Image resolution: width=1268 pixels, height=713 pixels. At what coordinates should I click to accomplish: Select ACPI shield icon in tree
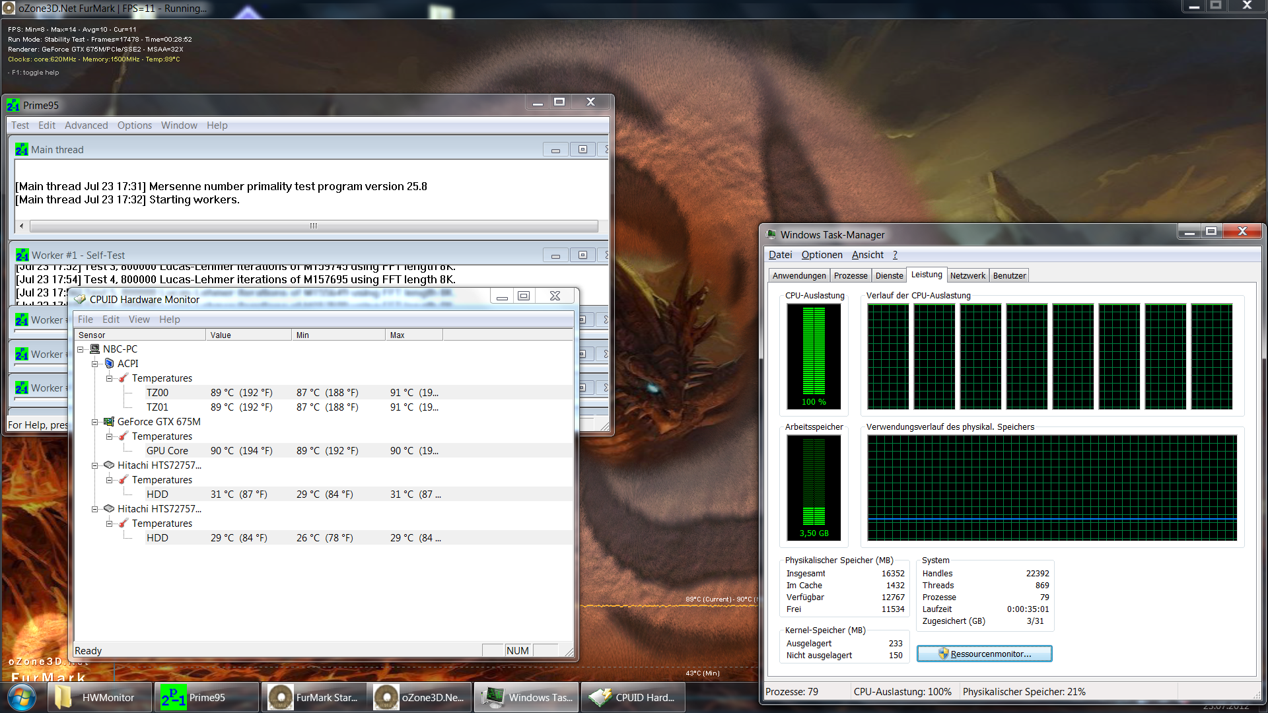(110, 364)
